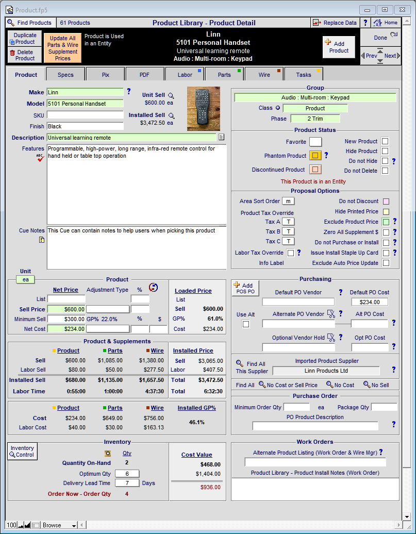
Task: Click the Minimum Order Qty field
Action: tap(296, 407)
